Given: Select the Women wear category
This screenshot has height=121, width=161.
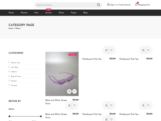Looking at the screenshot, I should click(16, 62).
